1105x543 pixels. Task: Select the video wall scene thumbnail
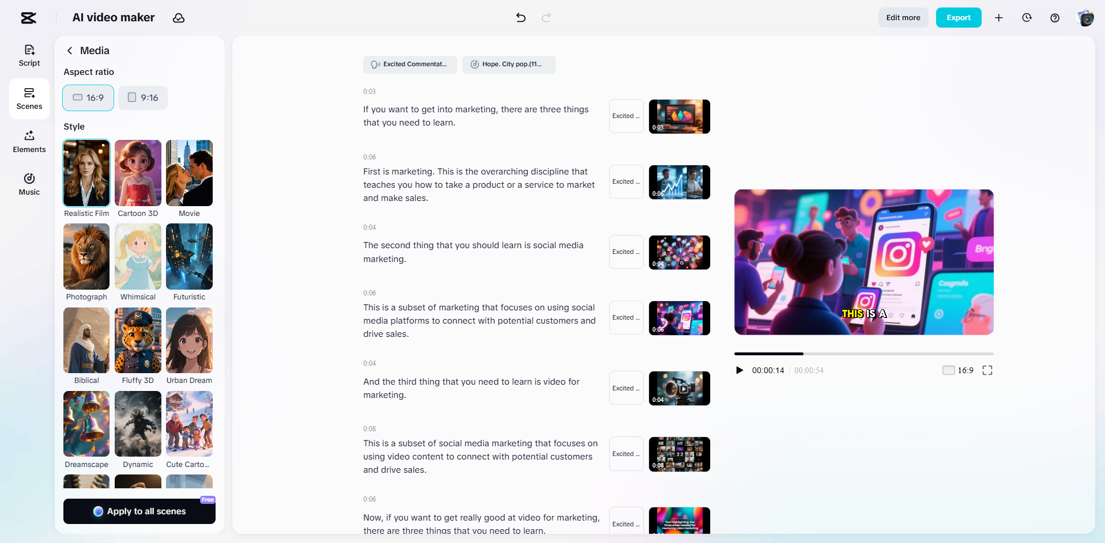click(680, 454)
